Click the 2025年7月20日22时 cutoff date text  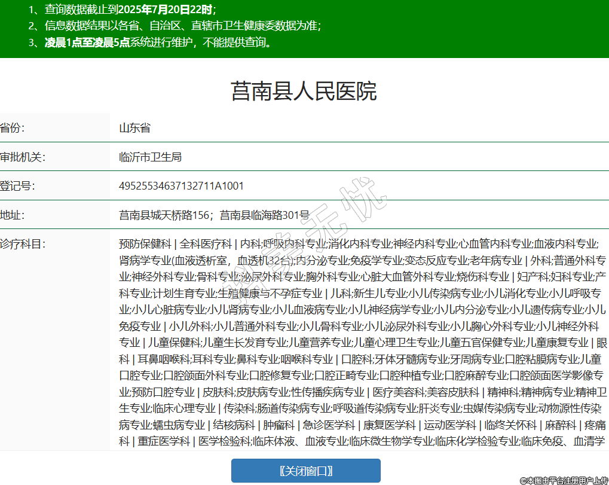[165, 10]
